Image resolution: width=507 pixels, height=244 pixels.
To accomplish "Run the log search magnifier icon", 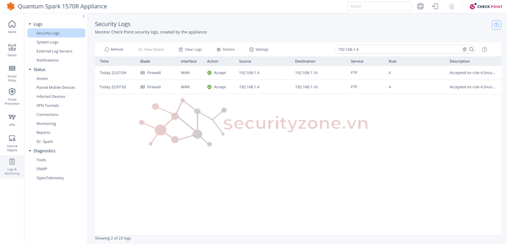I will click(472, 49).
